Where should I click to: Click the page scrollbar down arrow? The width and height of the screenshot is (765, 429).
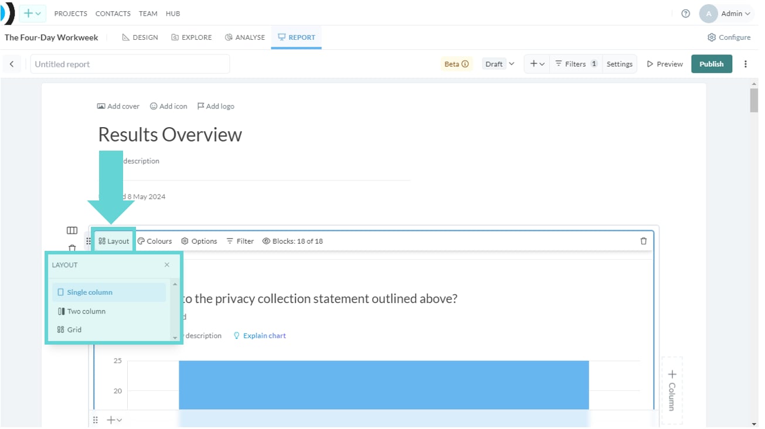tap(754, 424)
